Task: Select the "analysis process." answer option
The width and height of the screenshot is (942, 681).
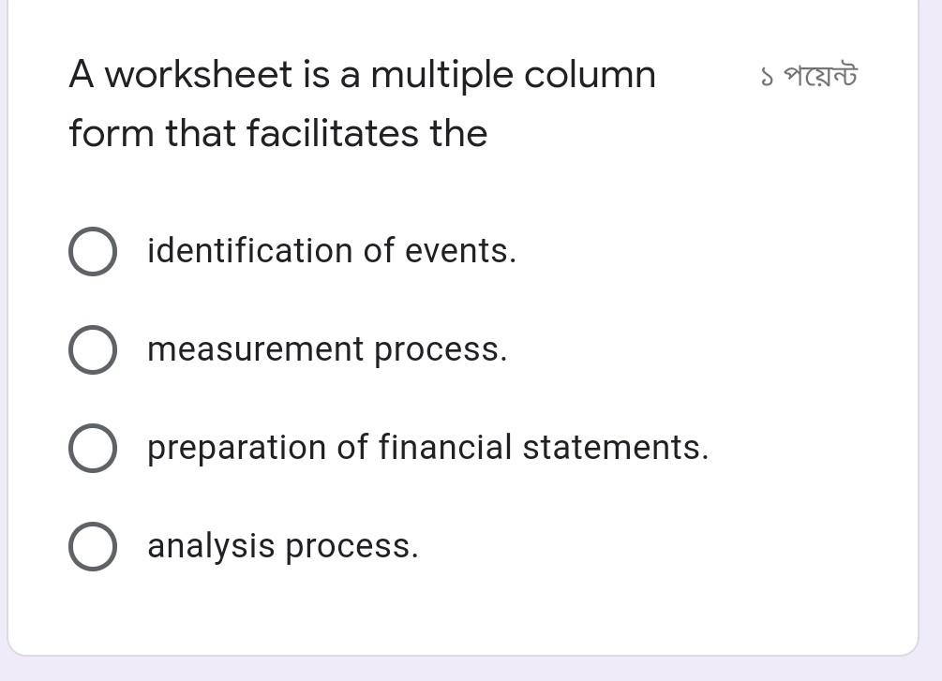Action: [x=92, y=545]
